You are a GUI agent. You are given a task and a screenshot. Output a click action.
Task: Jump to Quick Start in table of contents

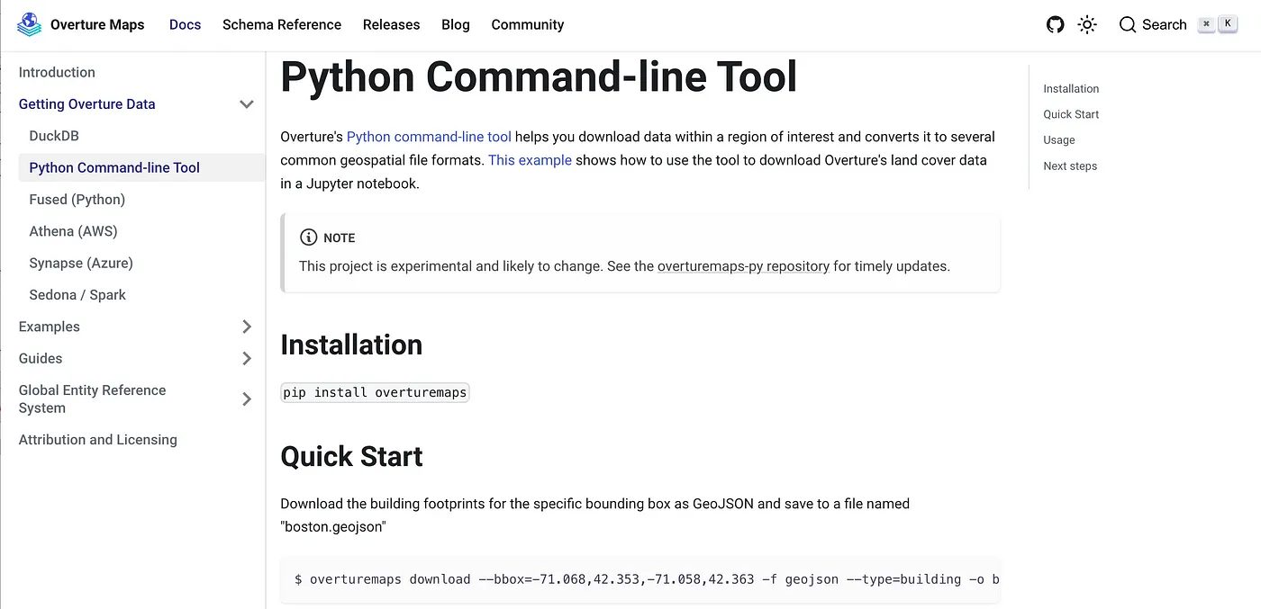[1071, 114]
